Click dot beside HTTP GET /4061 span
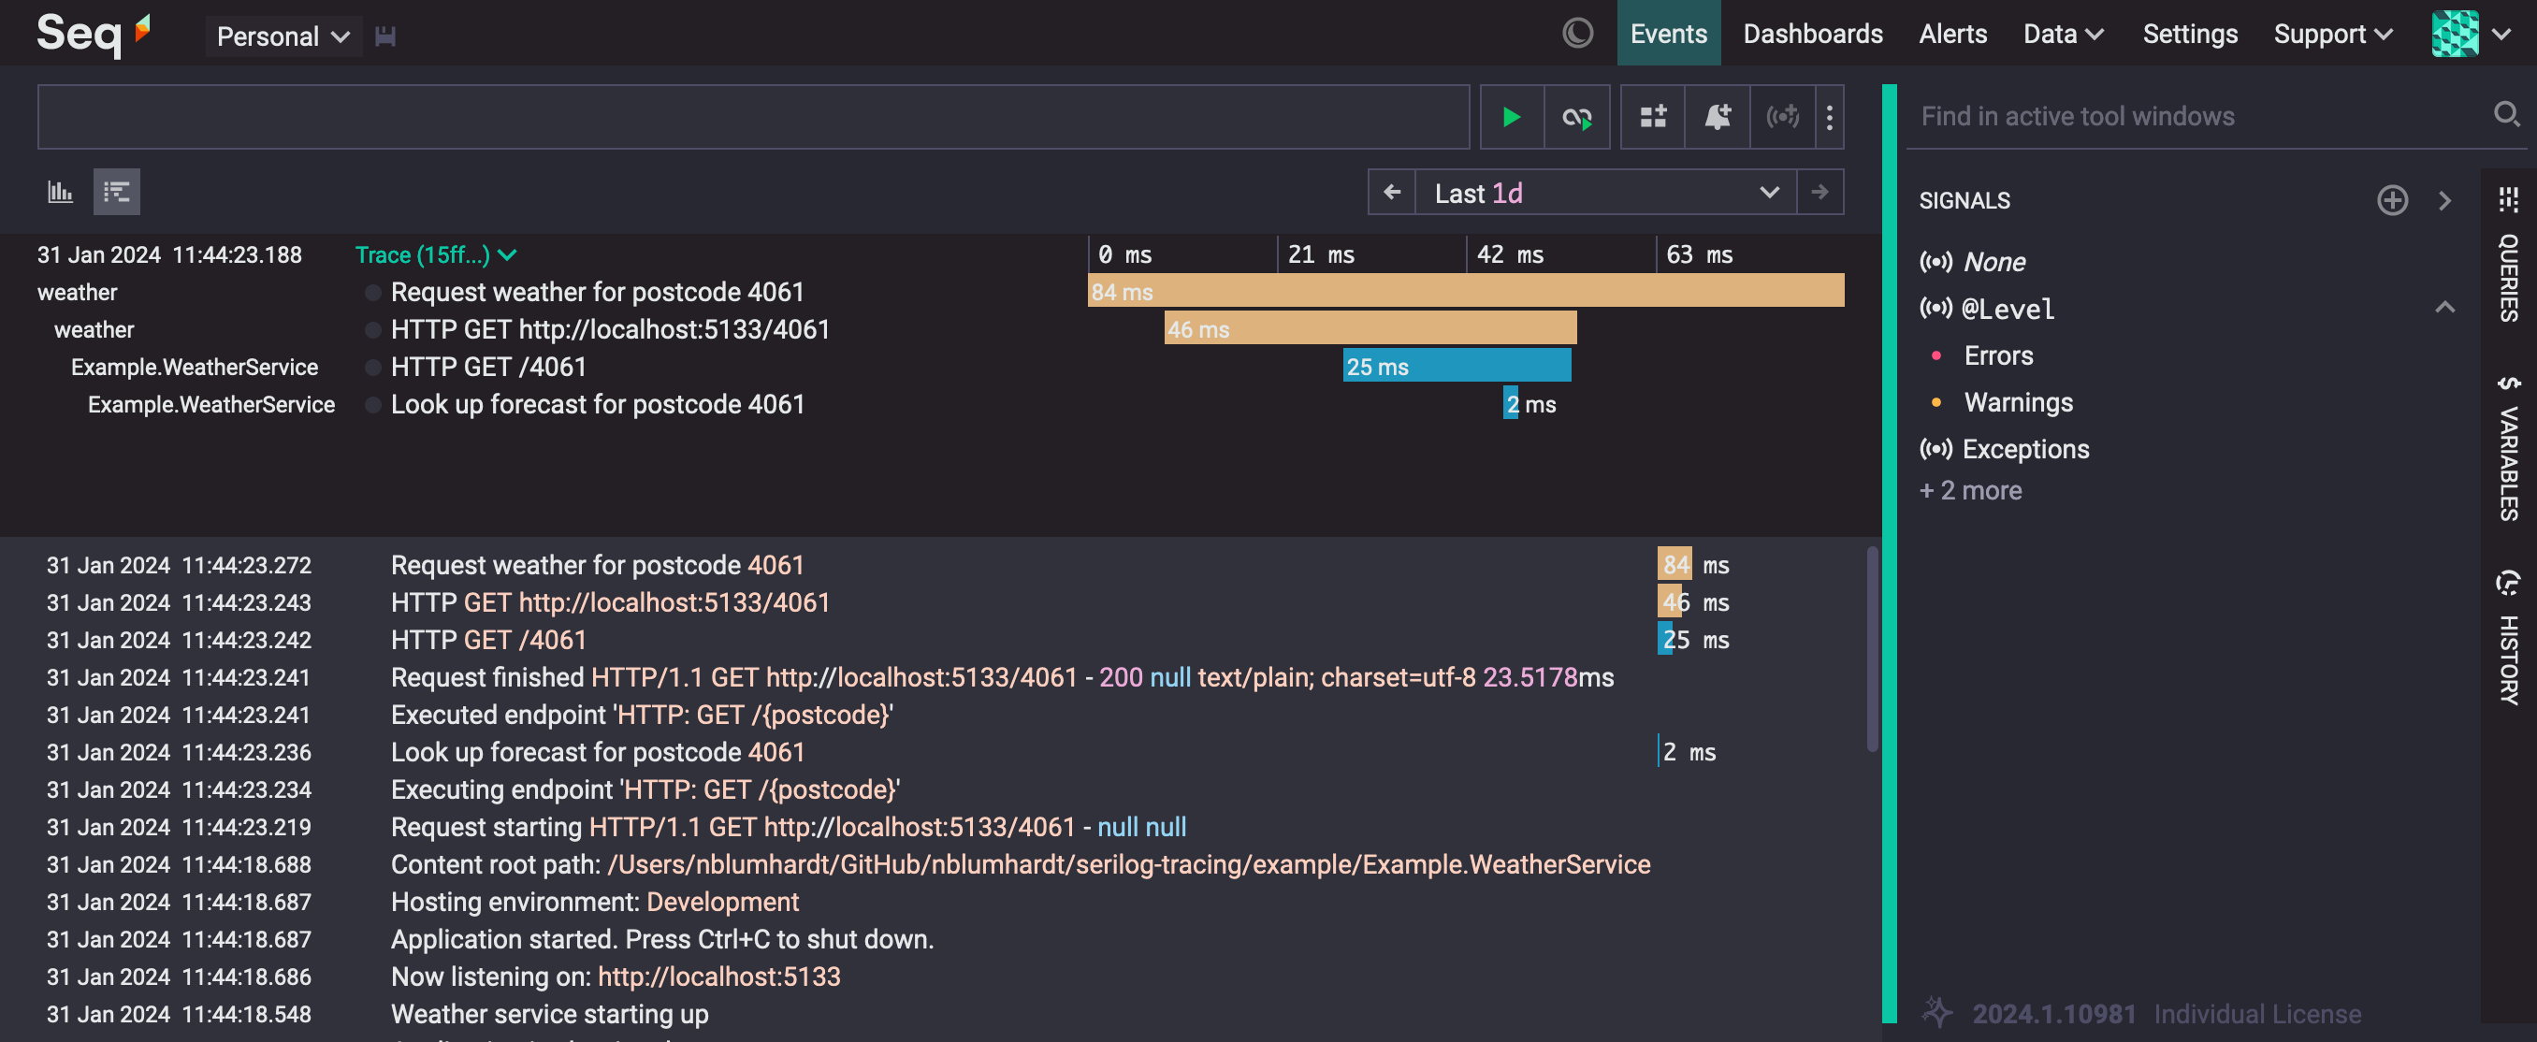This screenshot has height=1042, width=2537. (372, 368)
